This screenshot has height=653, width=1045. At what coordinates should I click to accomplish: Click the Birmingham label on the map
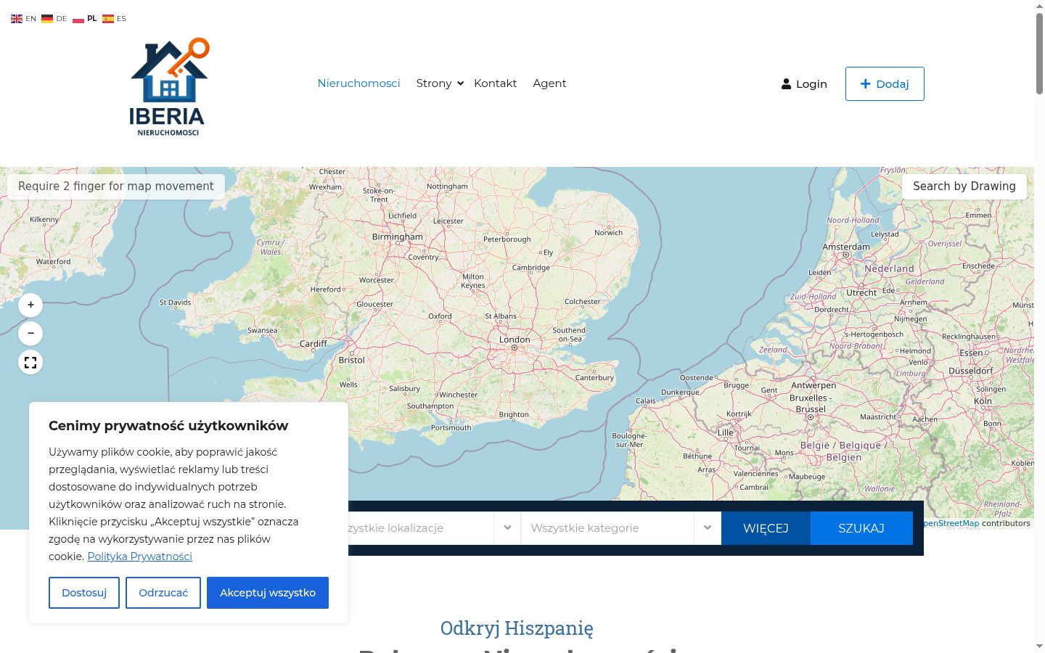397,237
